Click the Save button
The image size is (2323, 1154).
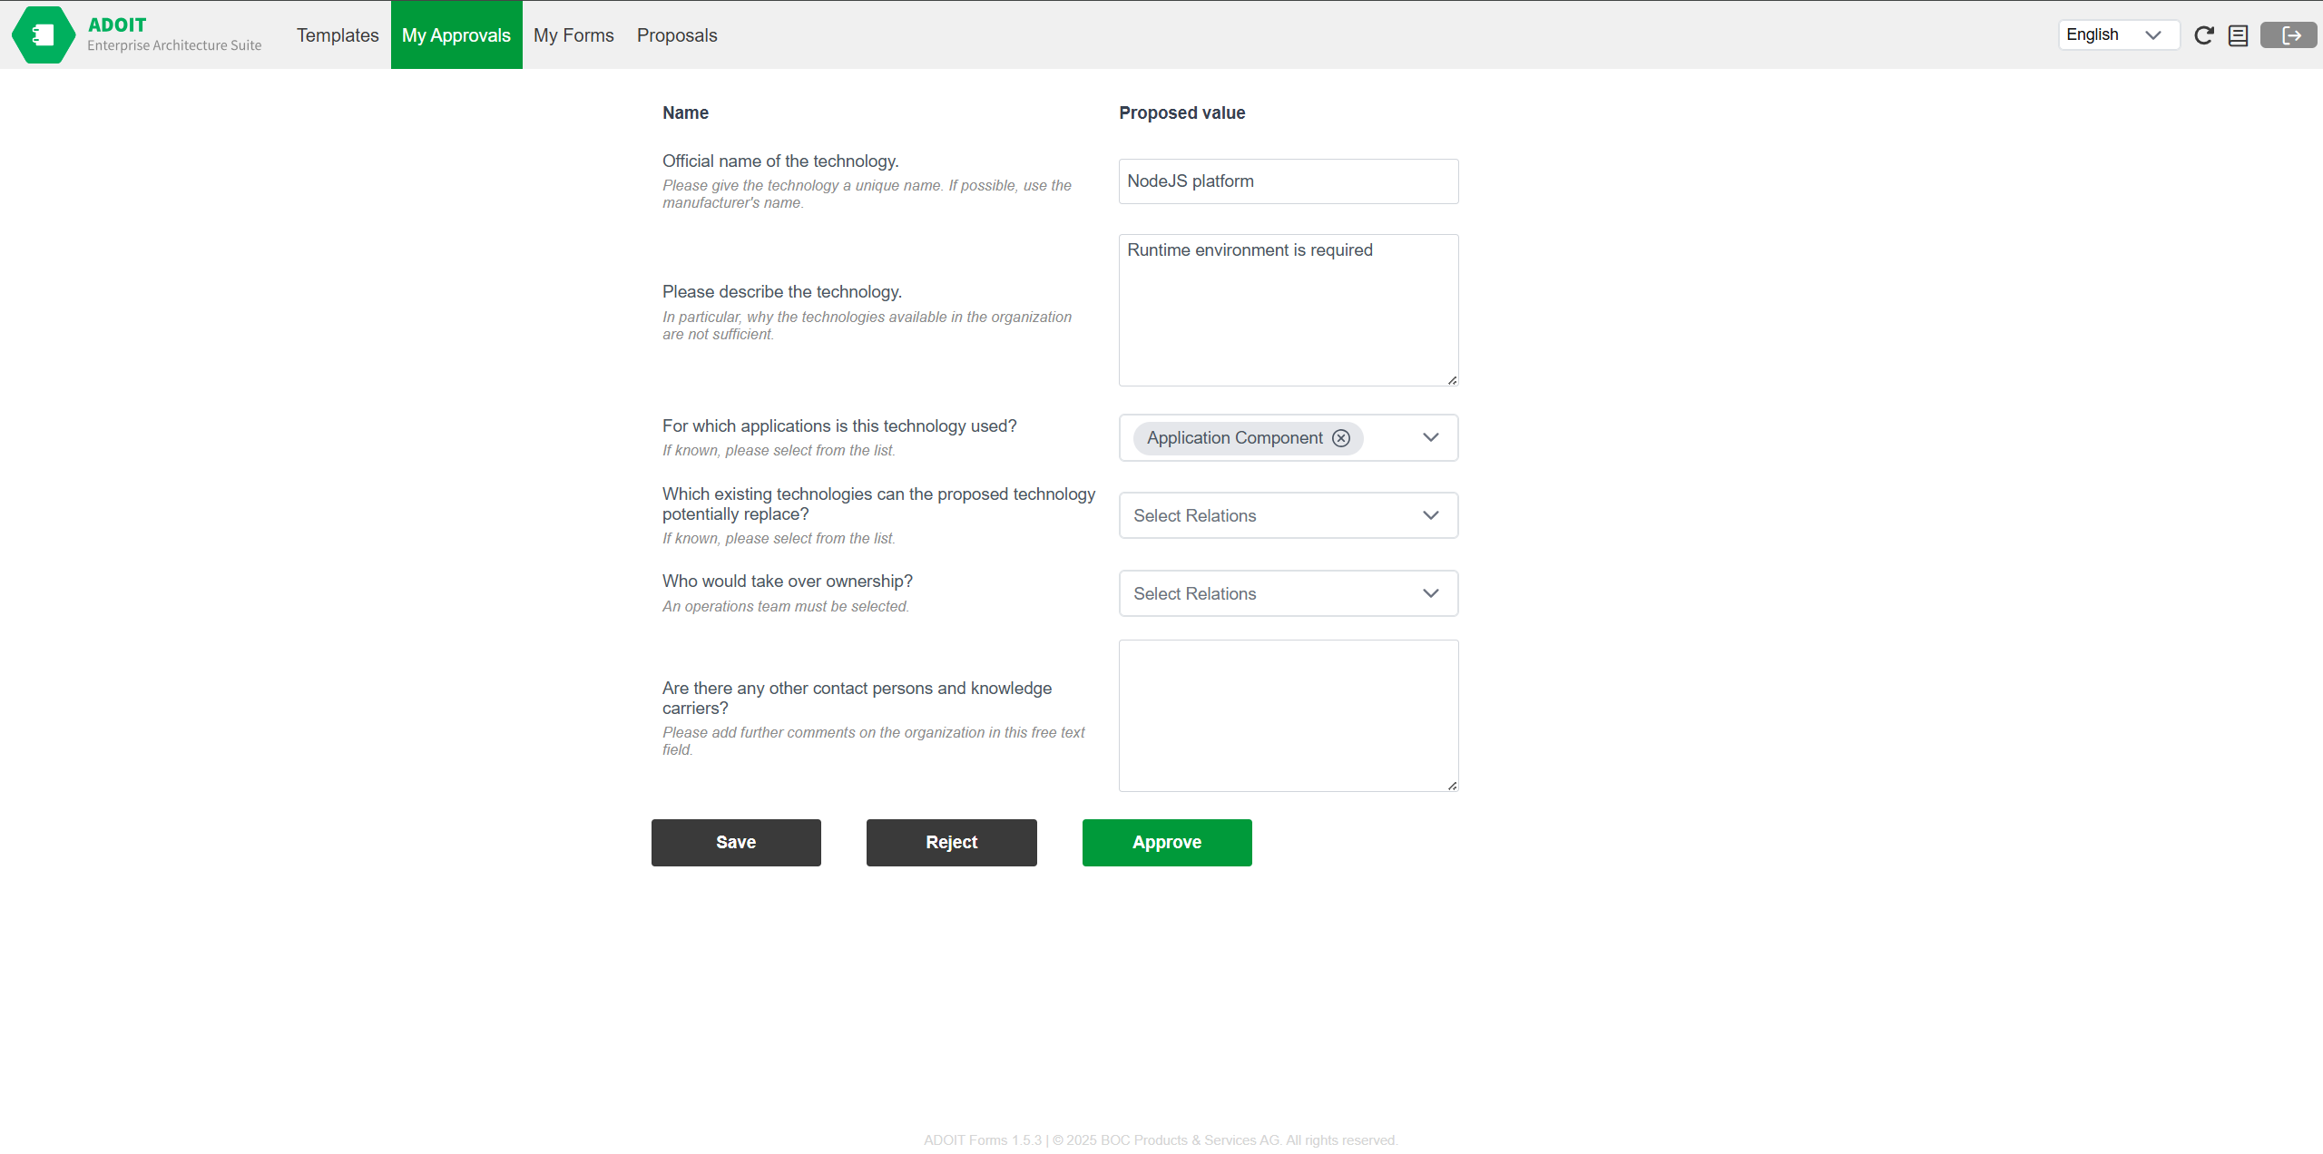[736, 843]
